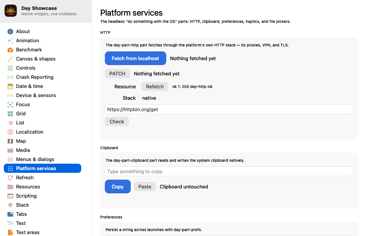Screen dimensions: 366x236
Task: Click the Fetch from localhost button
Action: (135, 58)
